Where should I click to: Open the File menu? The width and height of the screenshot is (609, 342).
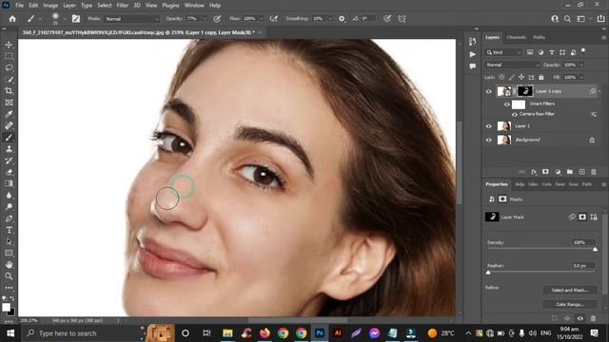(x=19, y=6)
